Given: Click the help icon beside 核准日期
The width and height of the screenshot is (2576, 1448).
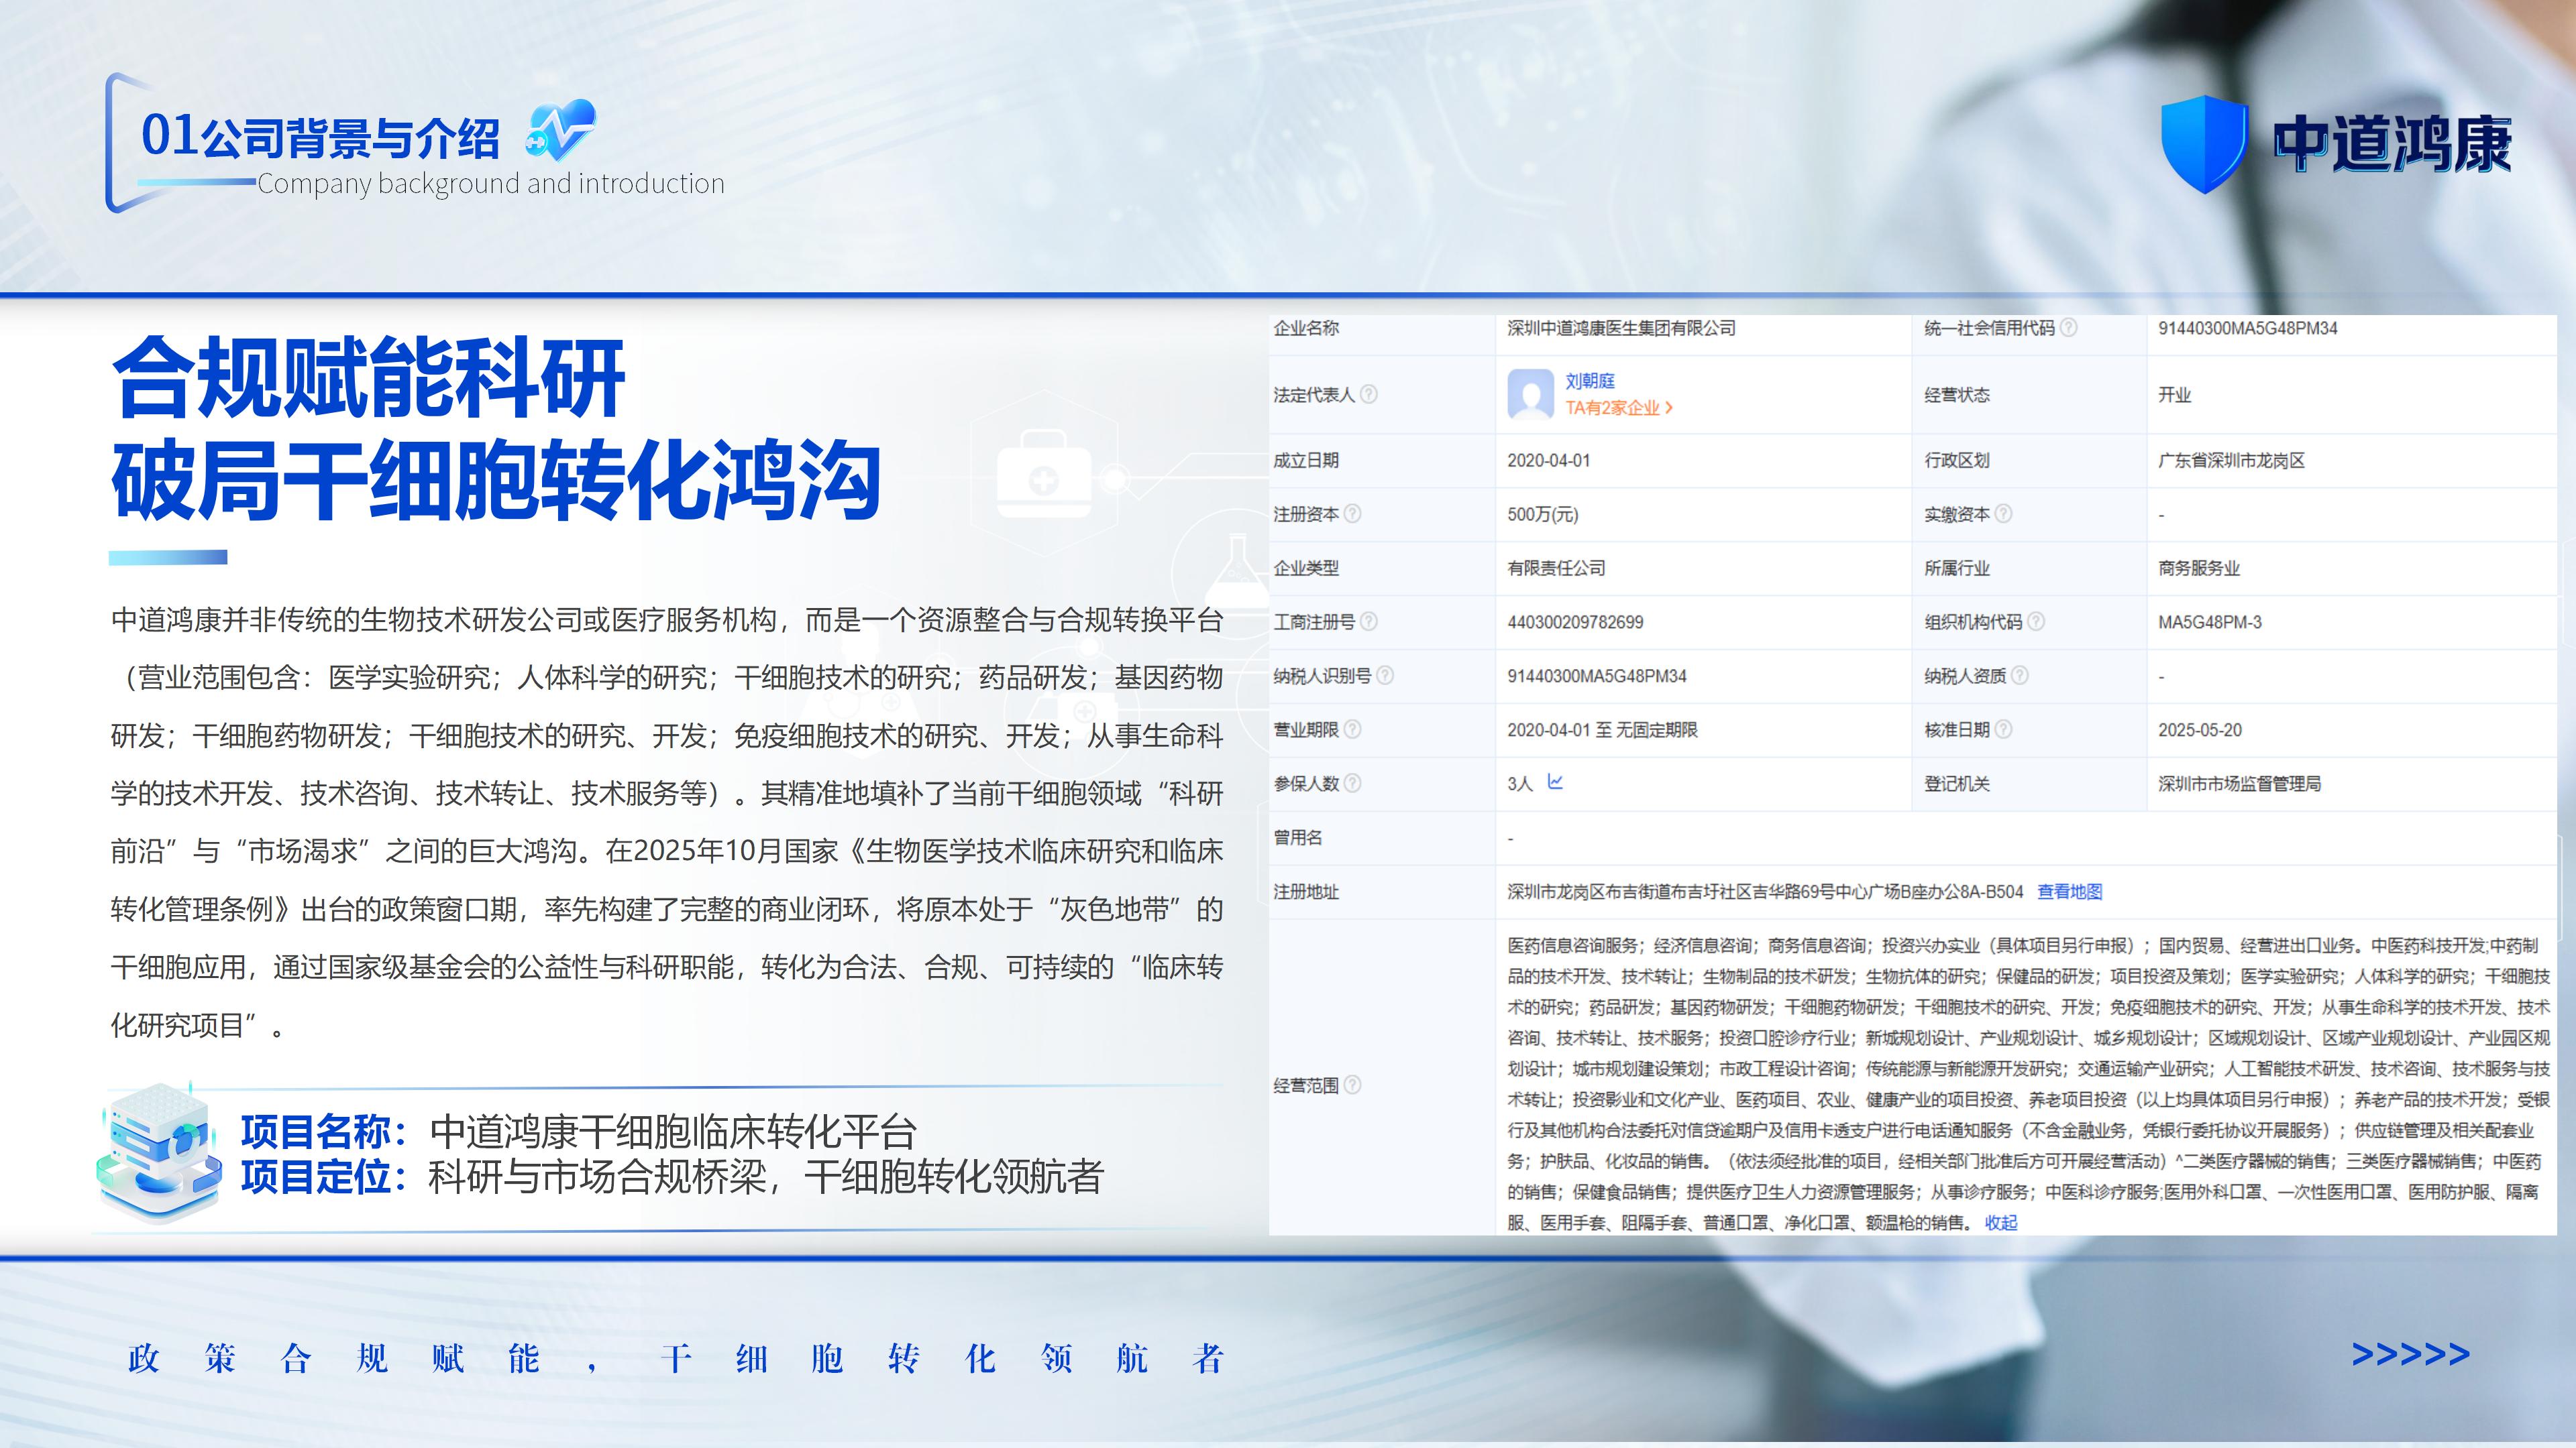Looking at the screenshot, I should 2003,729.
